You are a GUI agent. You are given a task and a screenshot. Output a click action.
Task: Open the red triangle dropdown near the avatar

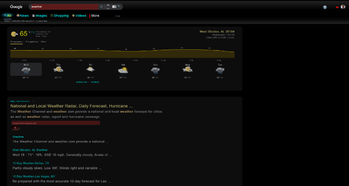(337, 7)
